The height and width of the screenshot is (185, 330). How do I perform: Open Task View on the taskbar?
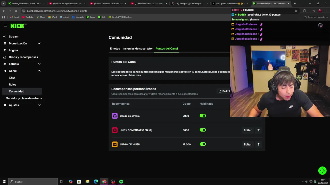click(x=62, y=182)
